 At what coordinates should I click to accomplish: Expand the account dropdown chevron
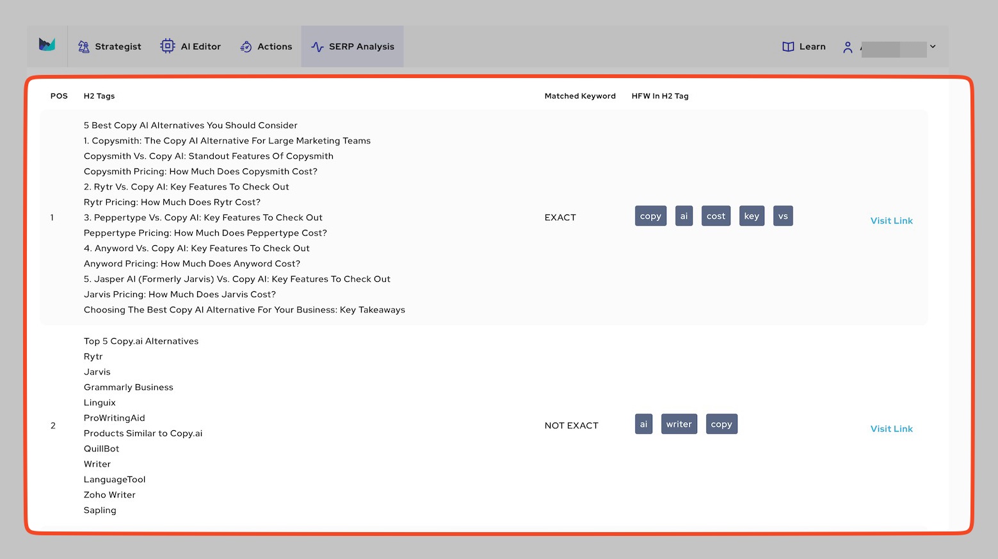[933, 47]
